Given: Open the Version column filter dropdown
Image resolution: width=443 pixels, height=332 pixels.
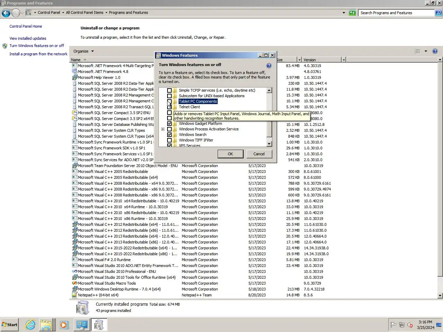Looking at the screenshot, I should [344, 60].
